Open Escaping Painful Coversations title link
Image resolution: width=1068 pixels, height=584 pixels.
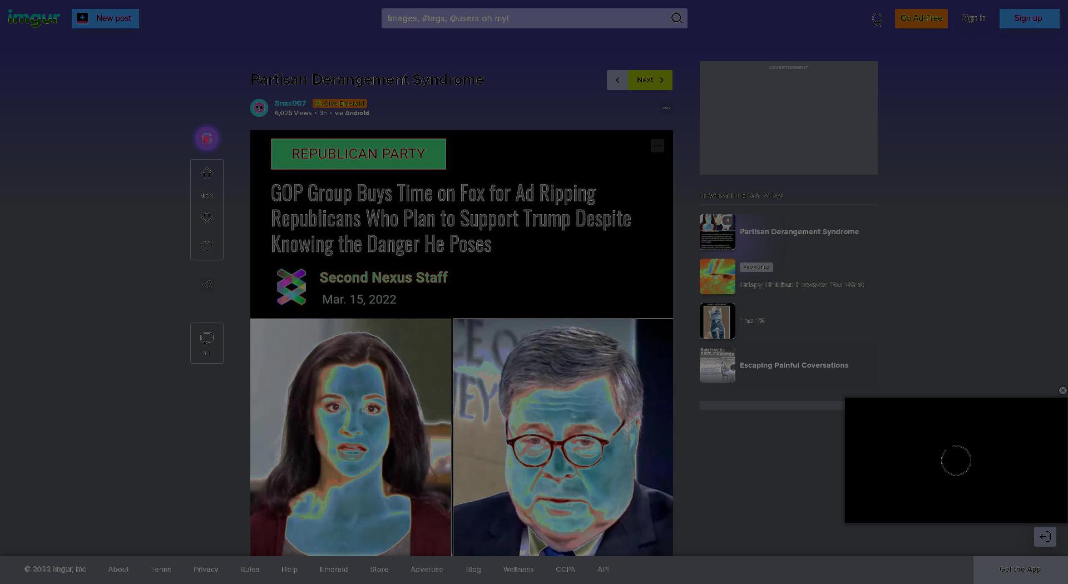(x=794, y=365)
